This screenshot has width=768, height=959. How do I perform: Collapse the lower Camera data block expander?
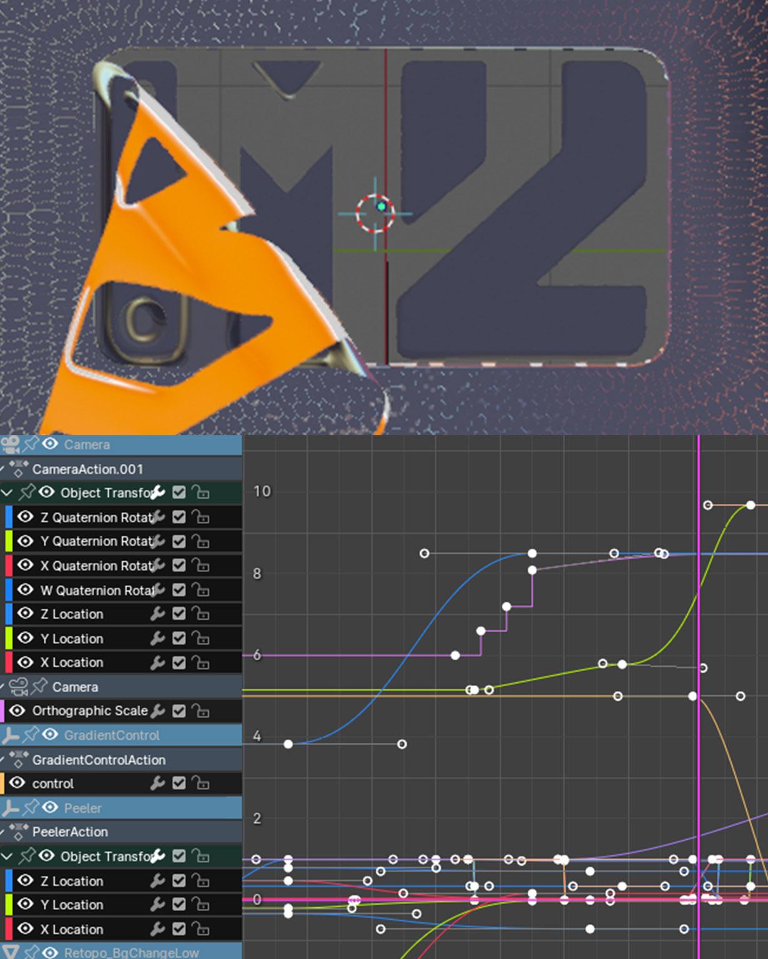(x=2, y=687)
